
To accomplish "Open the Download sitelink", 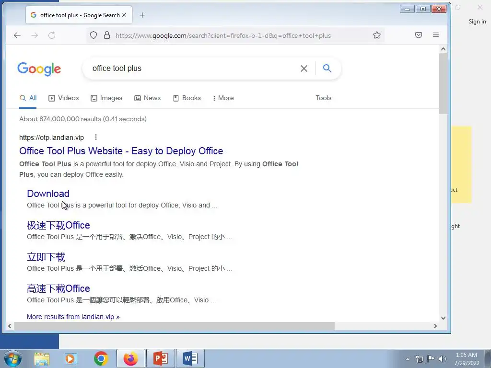I will tap(48, 194).
